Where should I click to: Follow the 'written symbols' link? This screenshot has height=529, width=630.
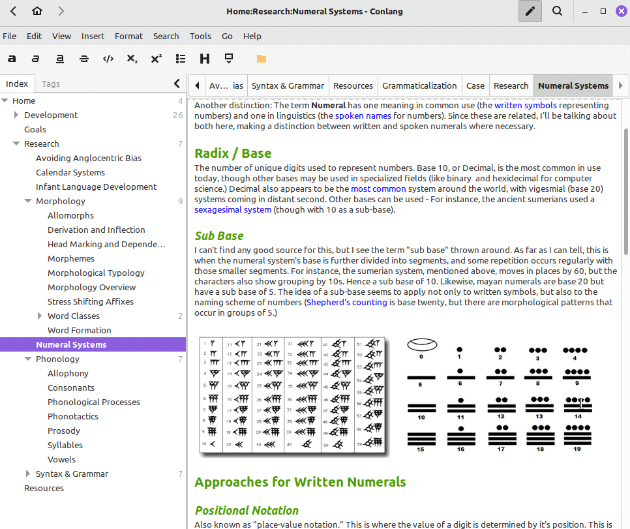click(x=526, y=105)
